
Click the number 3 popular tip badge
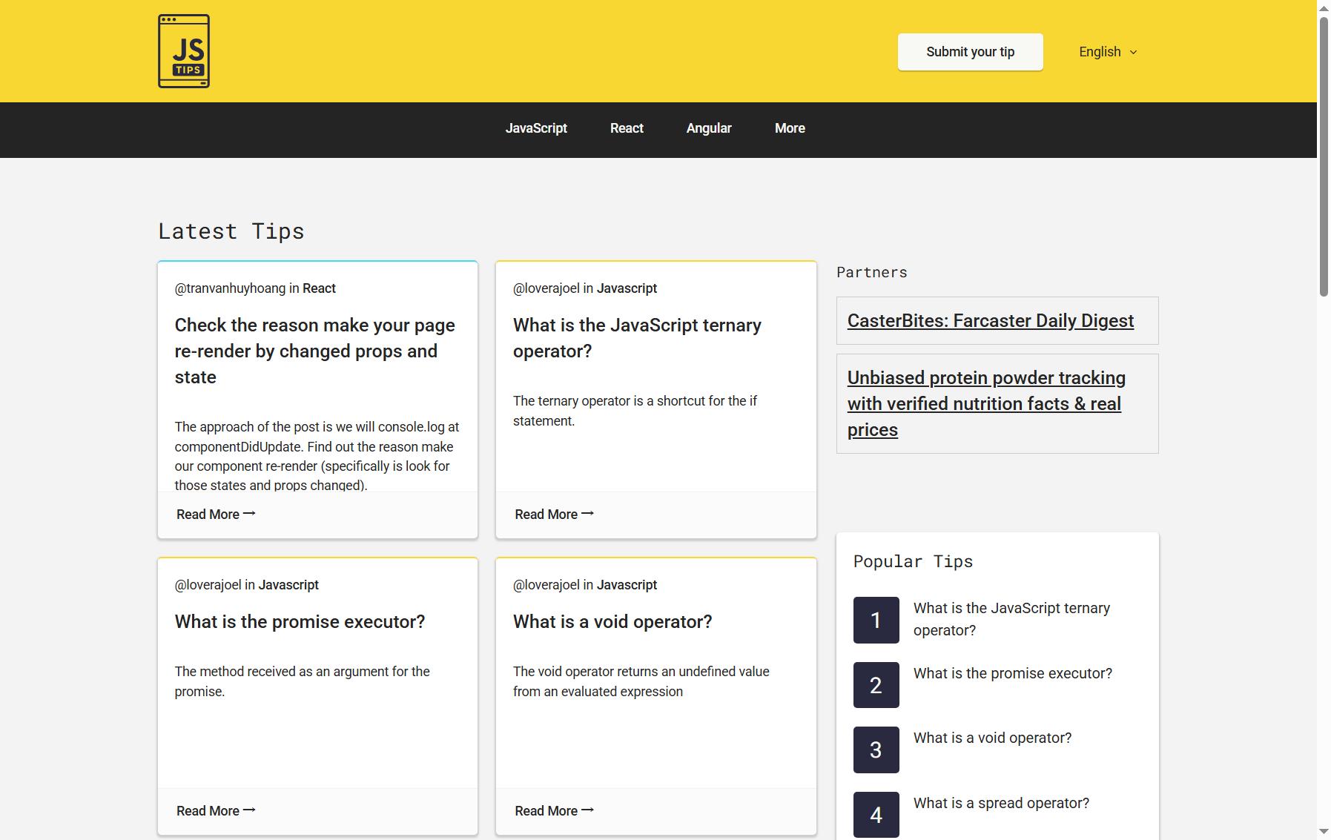coord(876,750)
